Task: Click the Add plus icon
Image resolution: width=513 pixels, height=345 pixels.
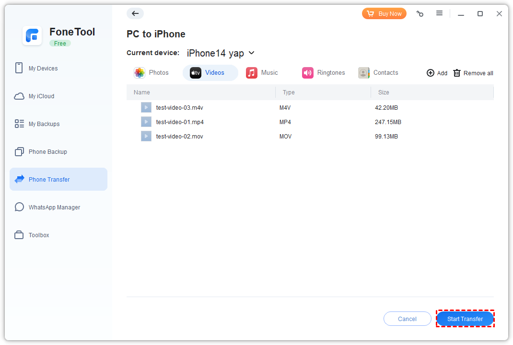Action: (431, 73)
